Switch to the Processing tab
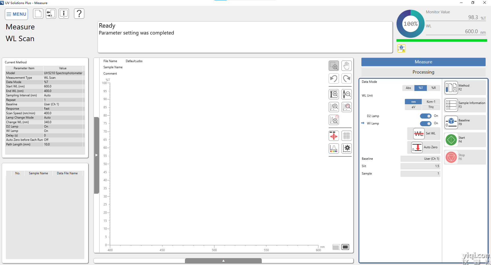 click(423, 72)
